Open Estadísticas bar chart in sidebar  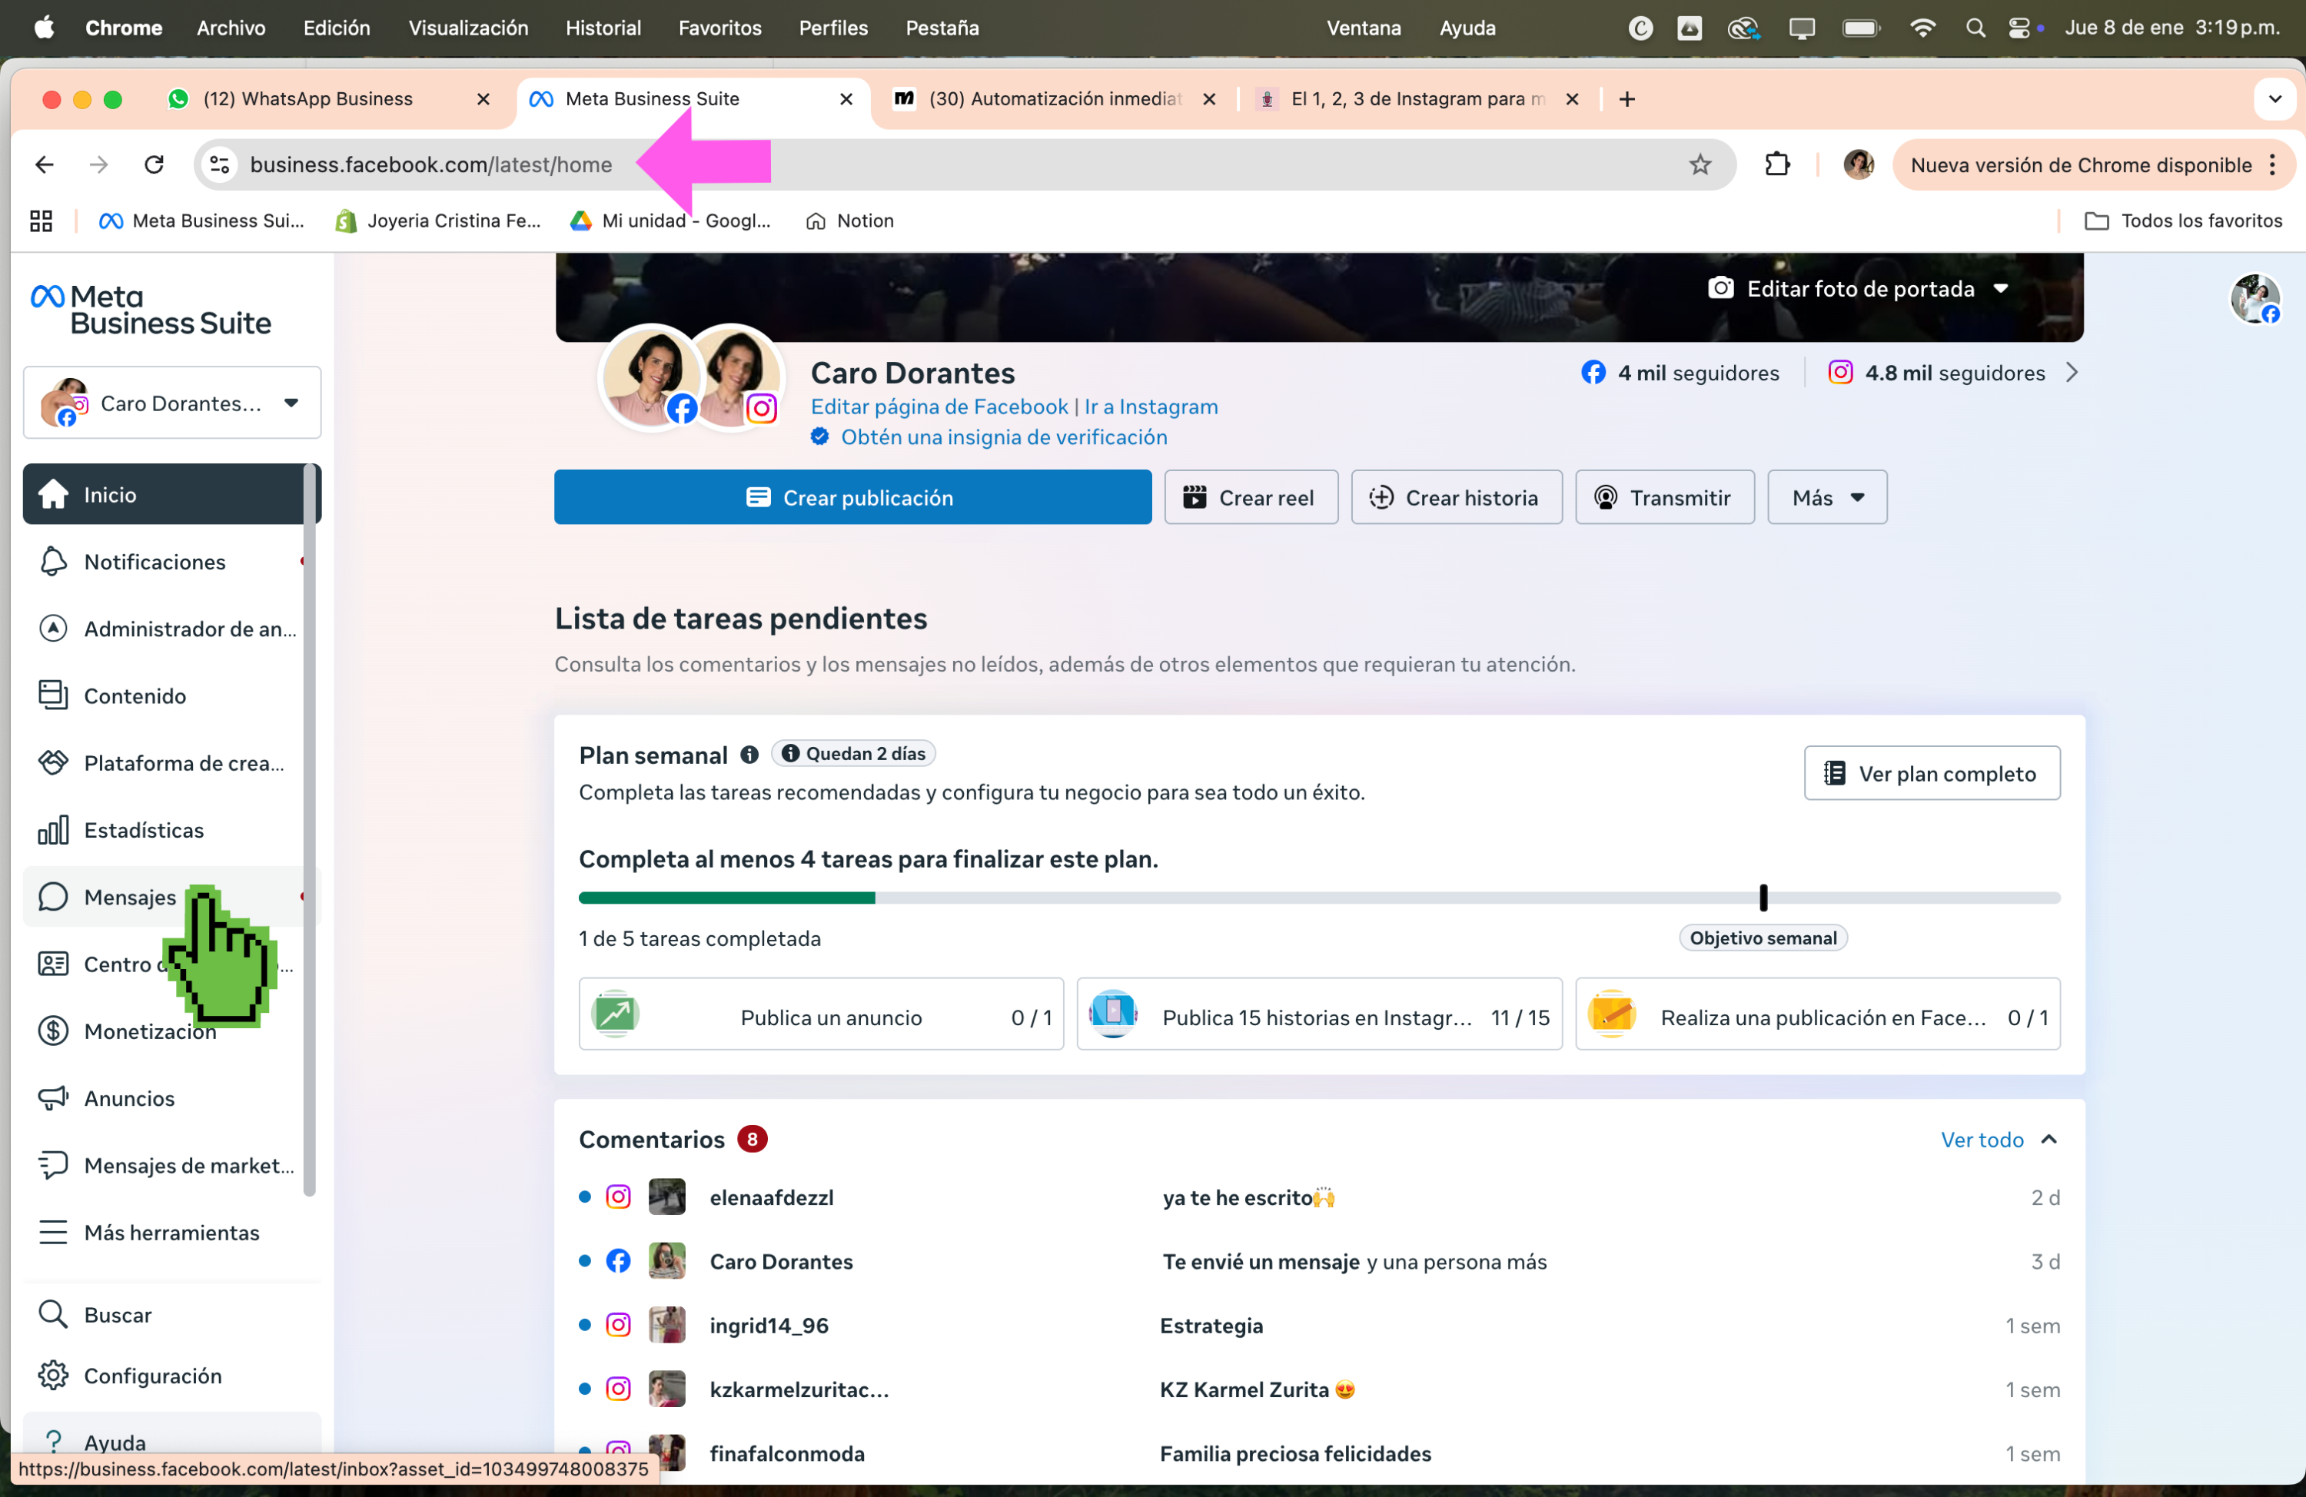point(53,831)
